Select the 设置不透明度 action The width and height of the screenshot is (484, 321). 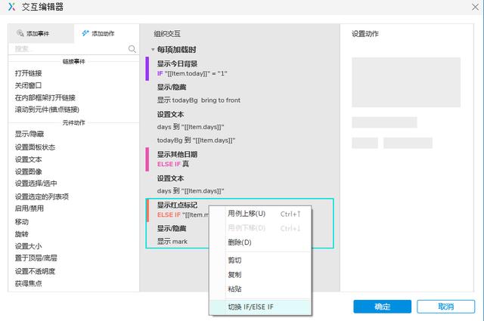(x=35, y=271)
